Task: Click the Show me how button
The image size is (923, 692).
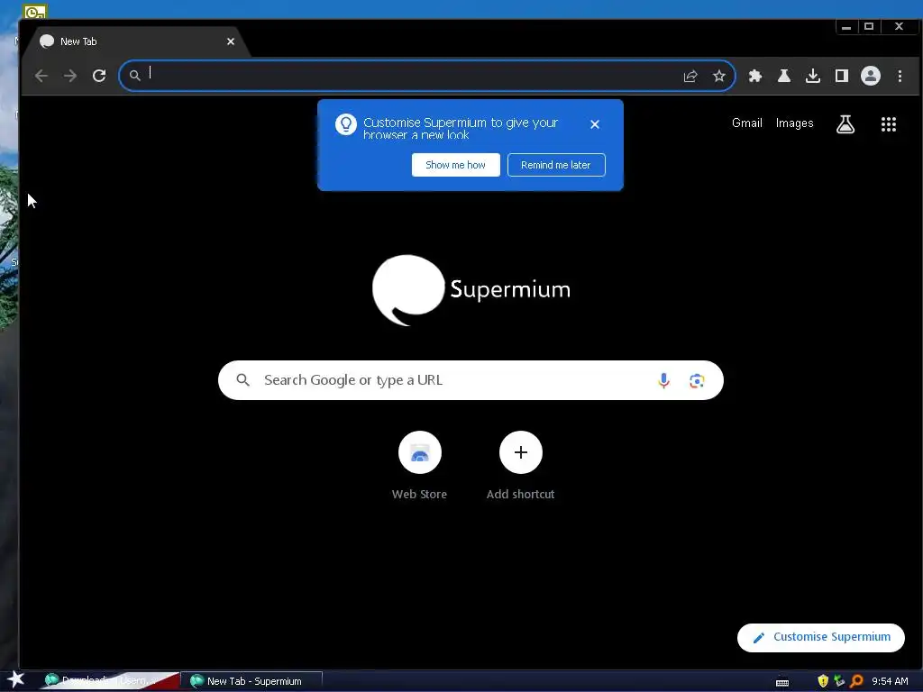Action: [455, 165]
